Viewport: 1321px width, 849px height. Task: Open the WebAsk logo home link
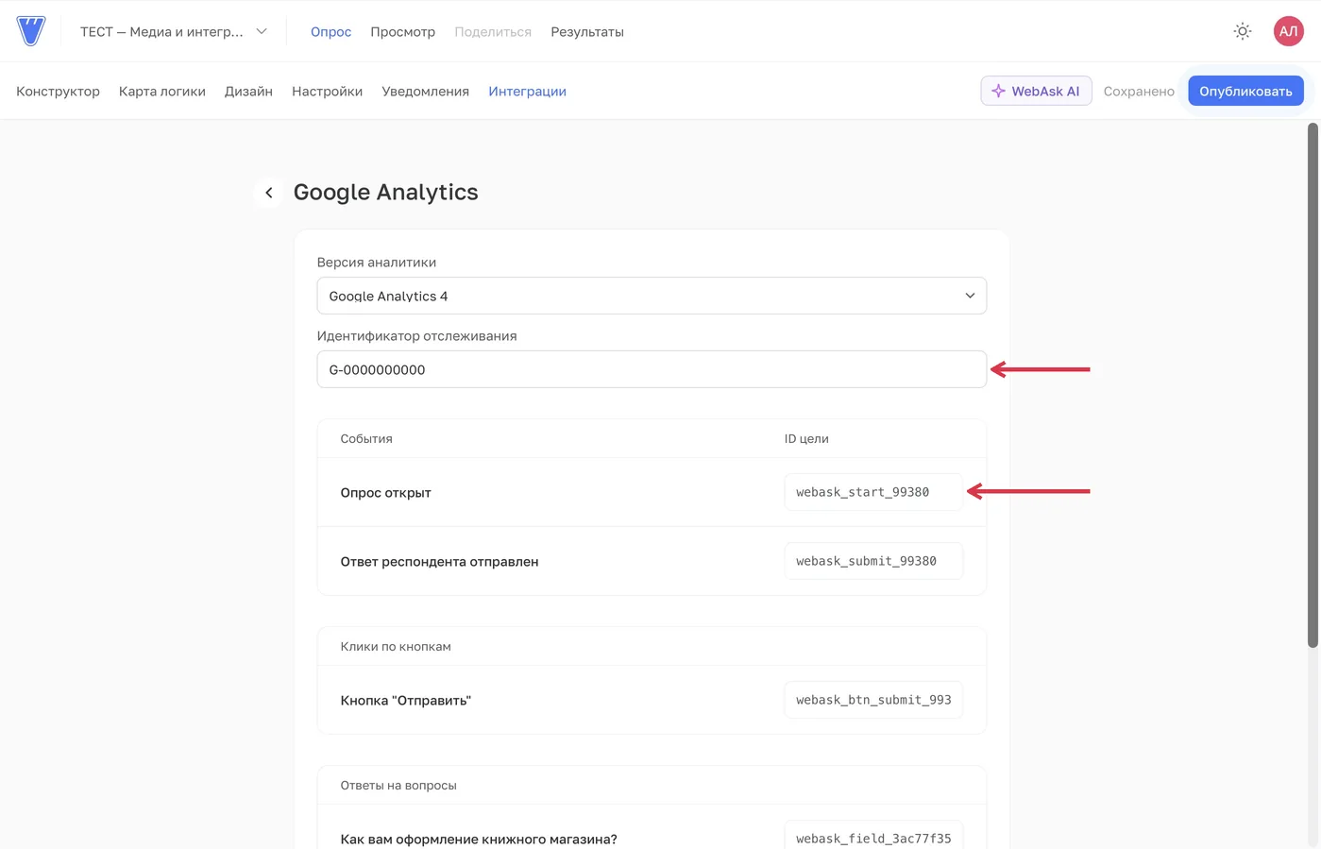tap(31, 31)
